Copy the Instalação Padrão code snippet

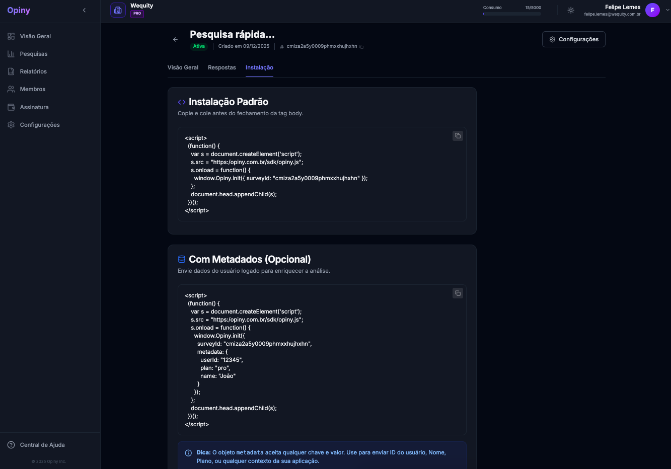point(458,136)
